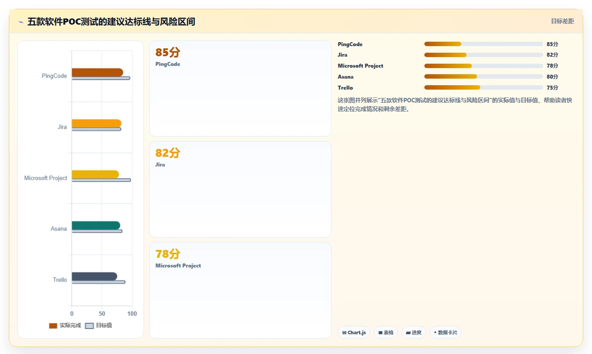Select Jira's orange actual bar in the chart
This screenshot has height=354, width=592.
pos(96,123)
